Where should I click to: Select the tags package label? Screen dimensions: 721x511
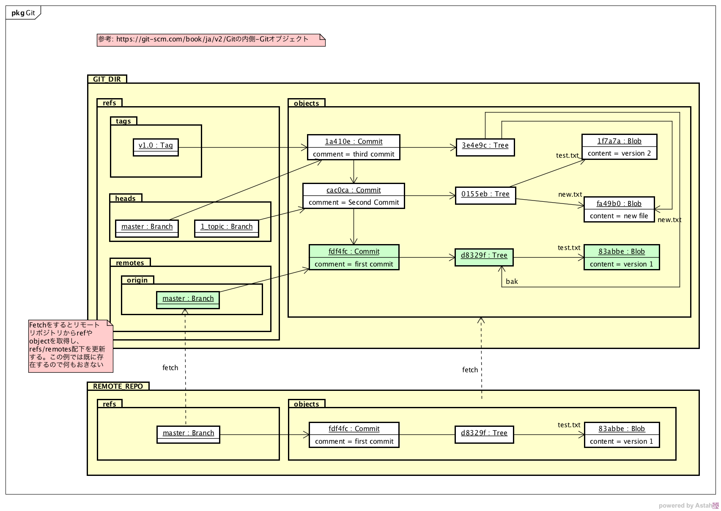(123, 121)
